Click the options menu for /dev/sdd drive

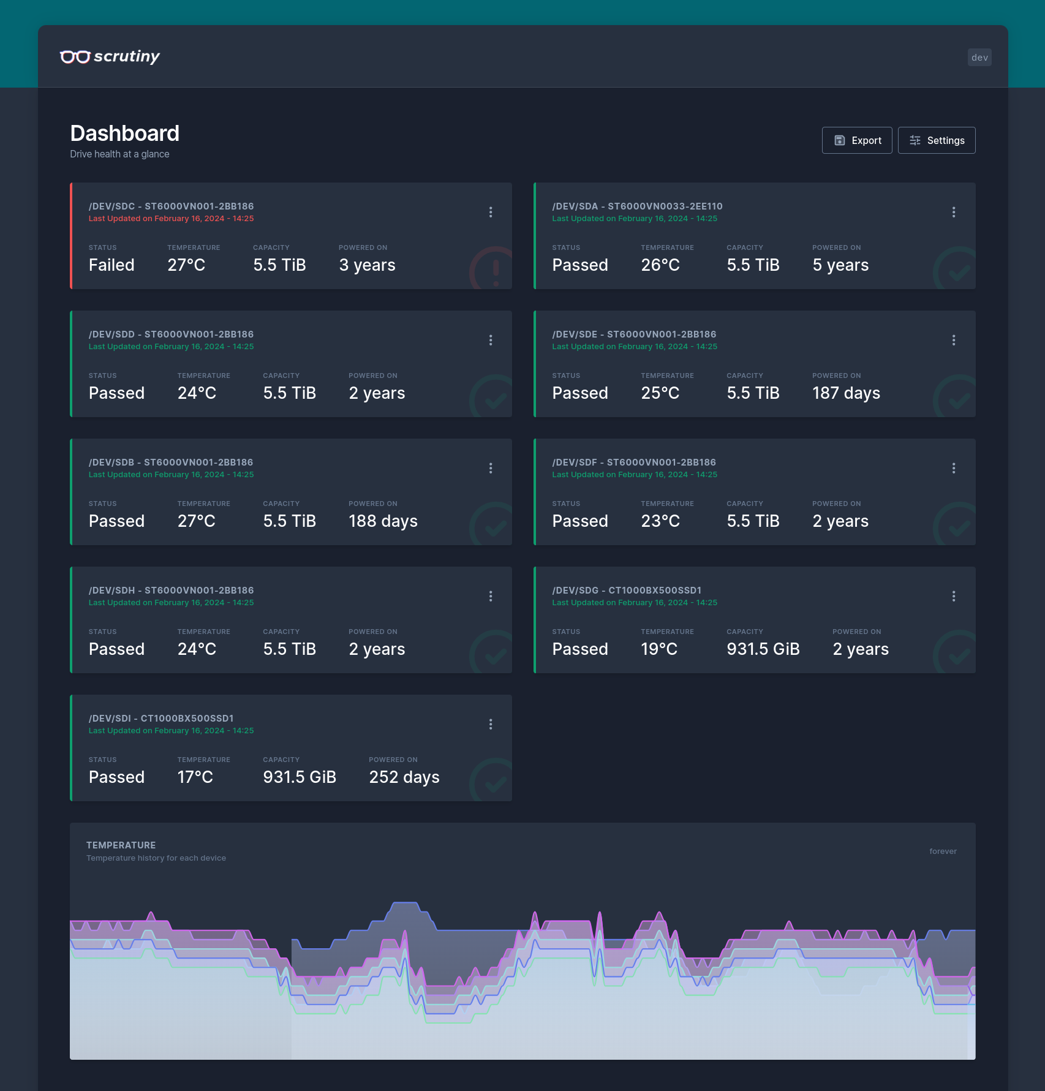point(490,340)
